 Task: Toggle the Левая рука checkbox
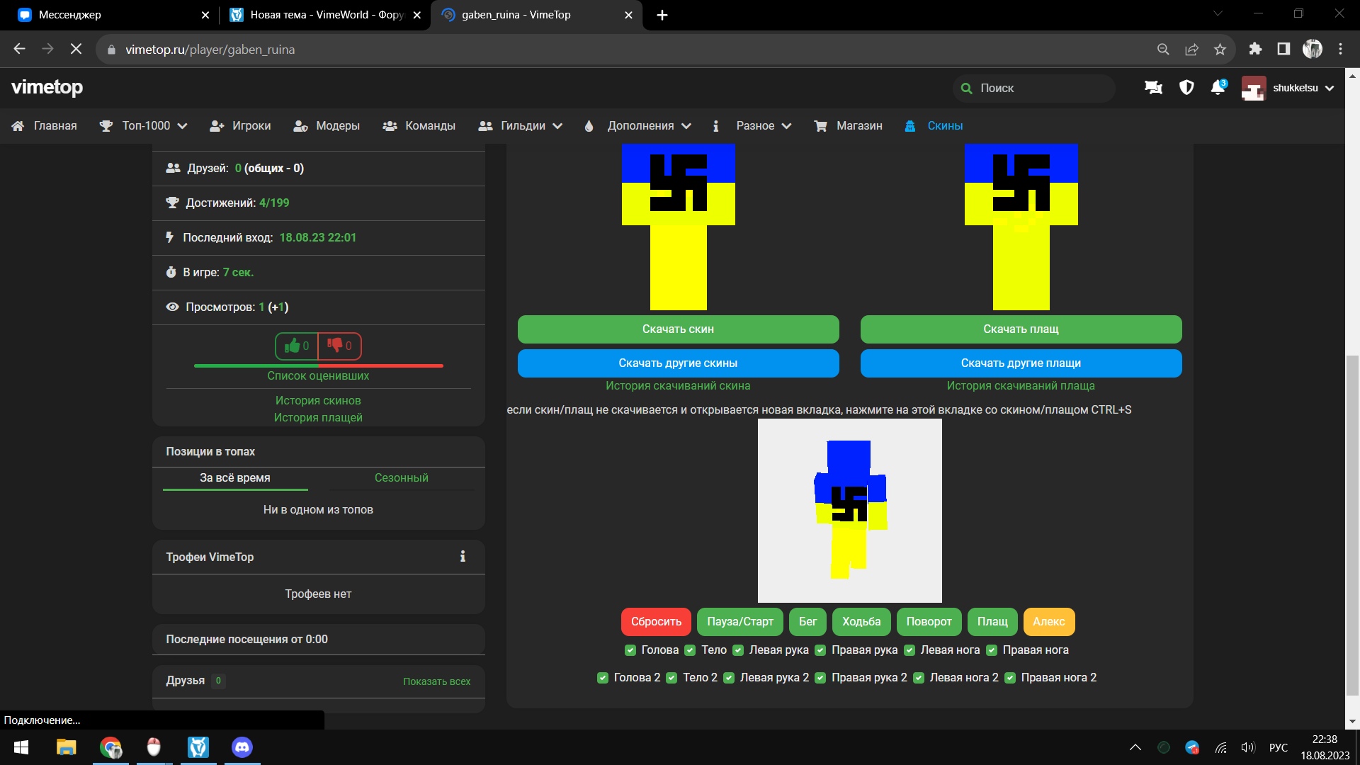pyautogui.click(x=738, y=650)
